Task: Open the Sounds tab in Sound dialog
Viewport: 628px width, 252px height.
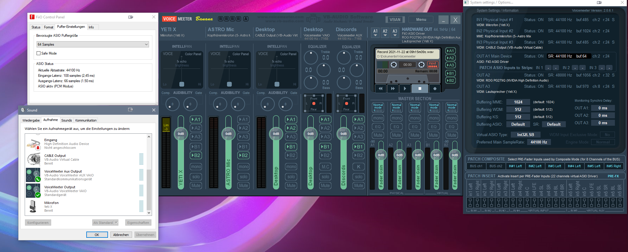Action: 67,120
